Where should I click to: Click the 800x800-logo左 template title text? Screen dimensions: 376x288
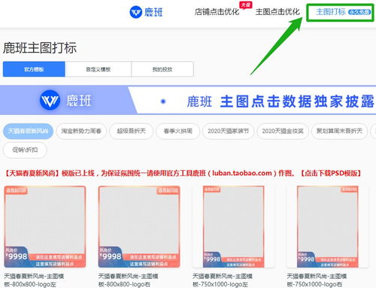click(x=34, y=280)
